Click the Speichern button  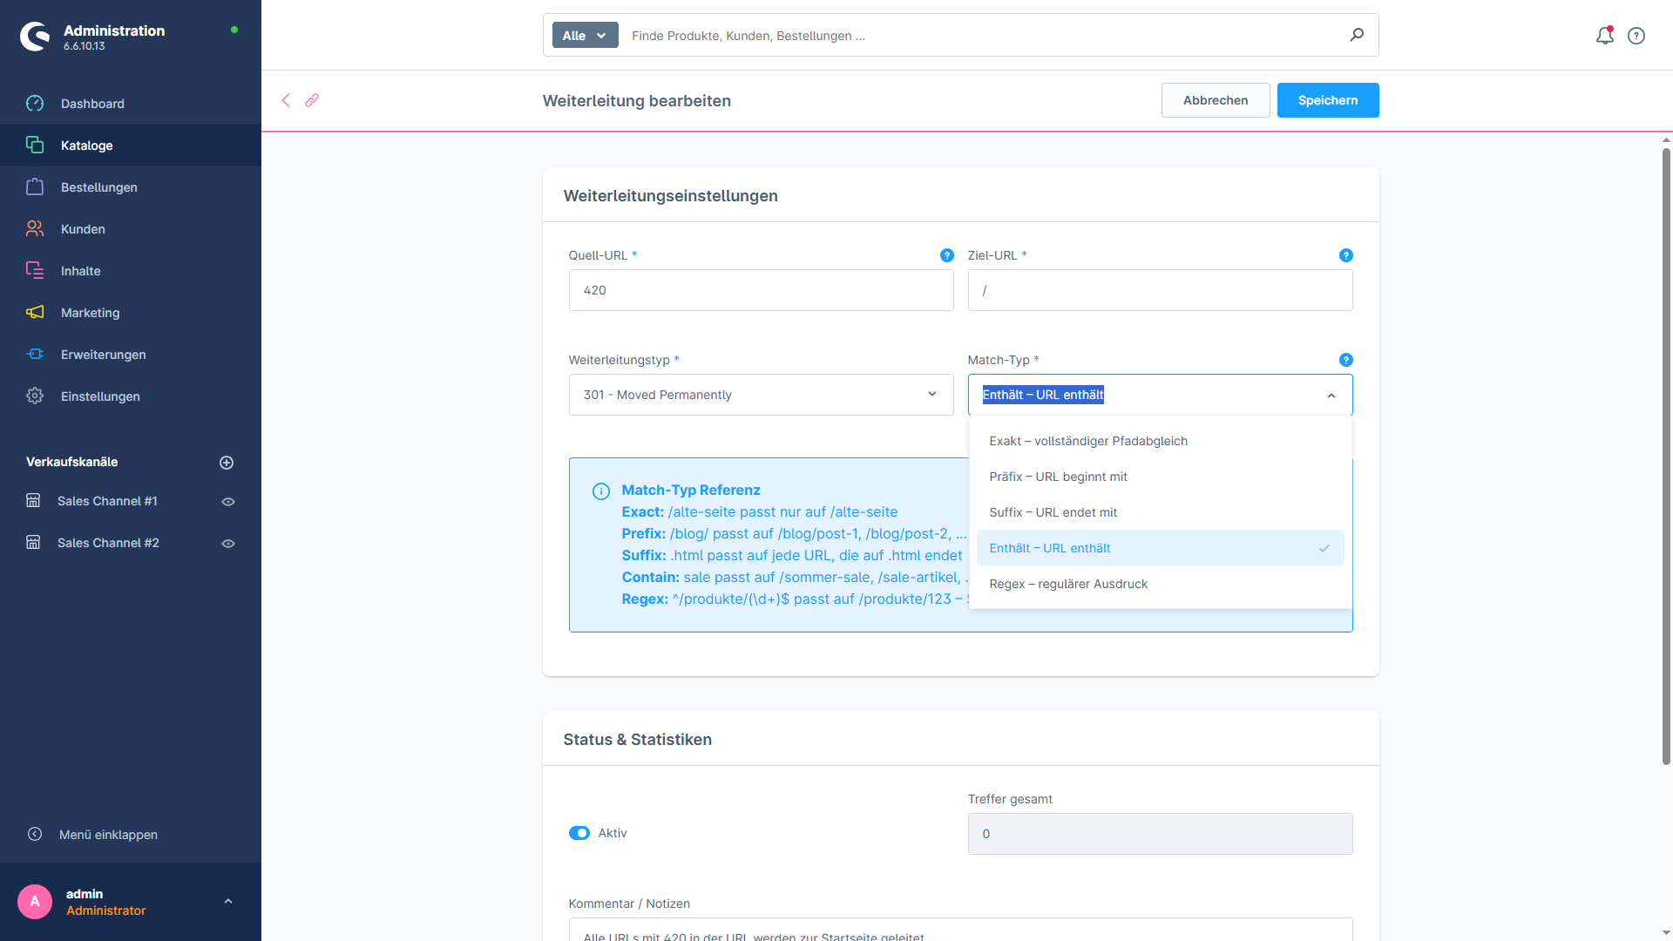click(x=1327, y=100)
